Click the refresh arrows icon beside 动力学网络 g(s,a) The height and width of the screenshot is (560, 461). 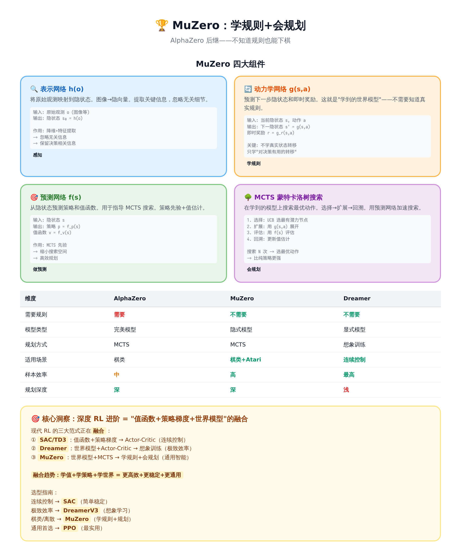248,89
